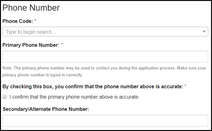Click the 'Type to begin search...' placeholder text

(x=31, y=32)
